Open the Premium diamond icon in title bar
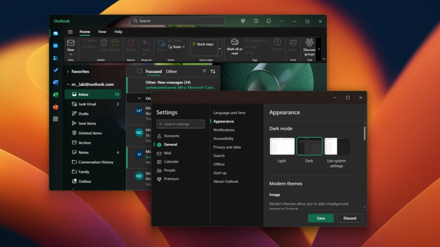Image resolution: width=440 pixels, height=247 pixels. [243, 21]
